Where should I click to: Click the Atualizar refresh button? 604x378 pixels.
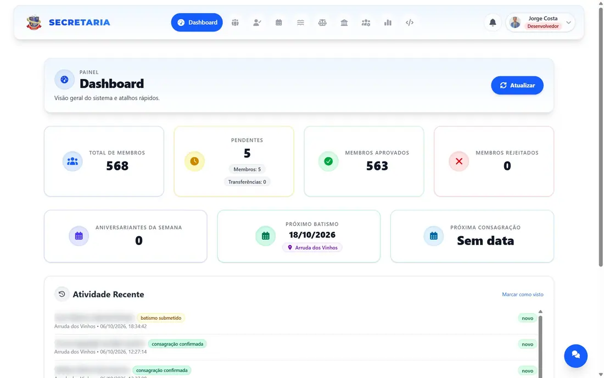517,85
